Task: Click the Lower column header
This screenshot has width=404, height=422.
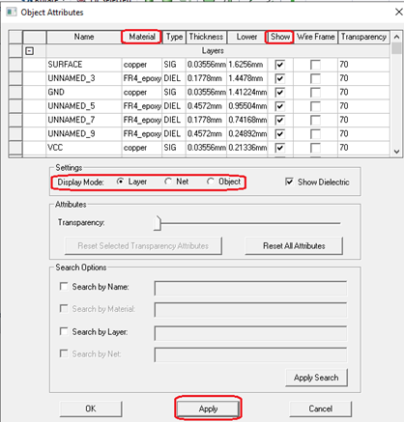Action: 246,37
